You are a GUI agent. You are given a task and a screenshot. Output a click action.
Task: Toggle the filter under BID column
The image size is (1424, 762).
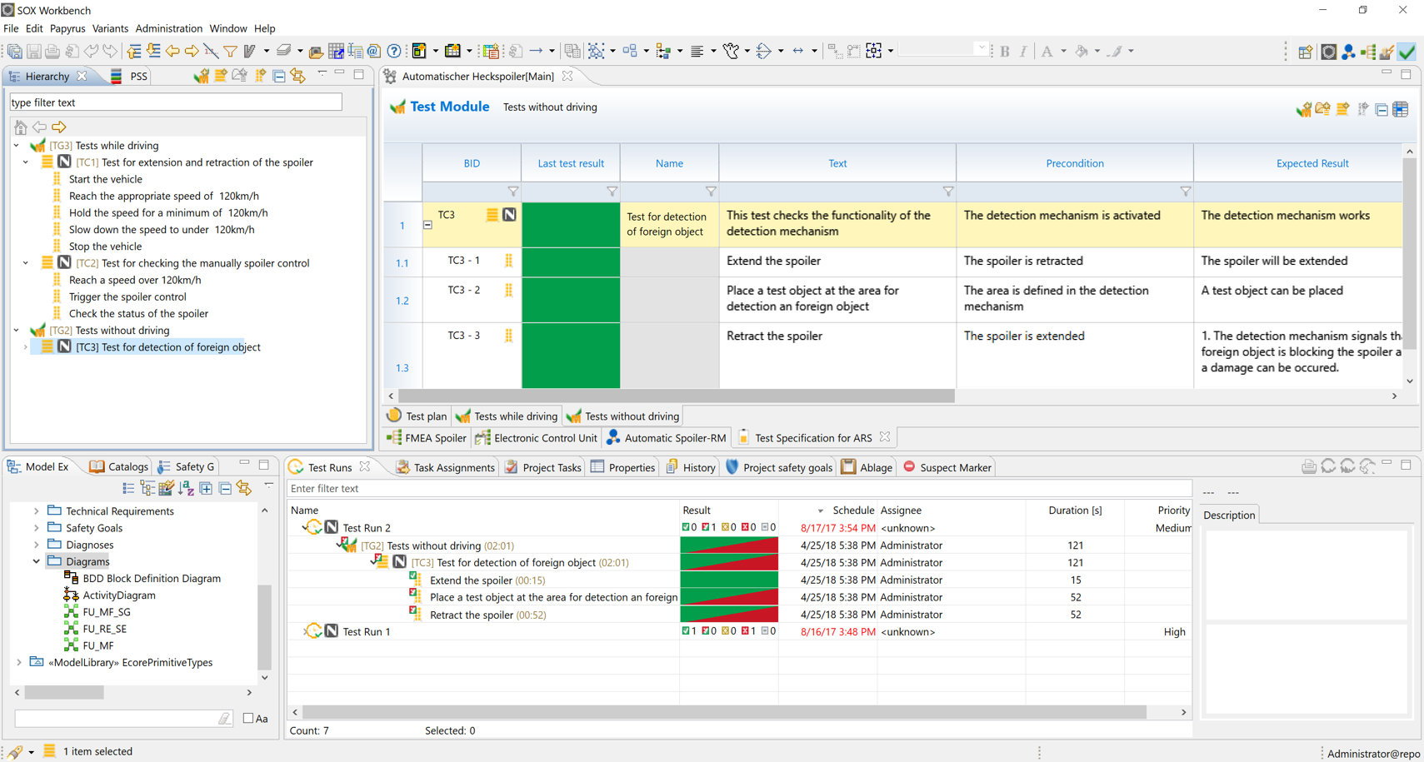[x=512, y=192]
